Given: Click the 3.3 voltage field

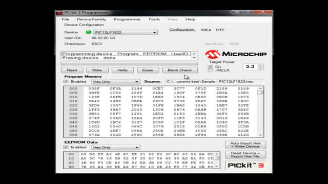Looking at the screenshot, I should [250, 67].
